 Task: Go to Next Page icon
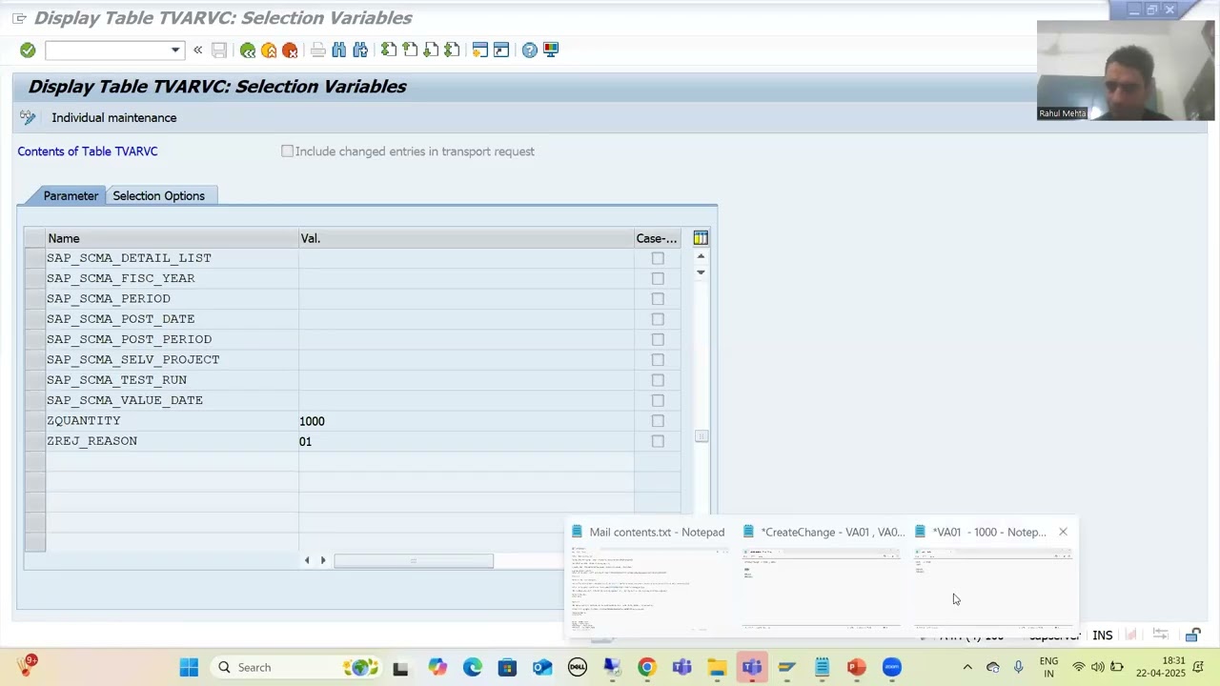(x=431, y=50)
